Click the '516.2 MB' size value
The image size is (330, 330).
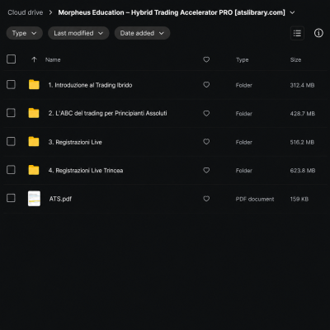pyautogui.click(x=302, y=142)
